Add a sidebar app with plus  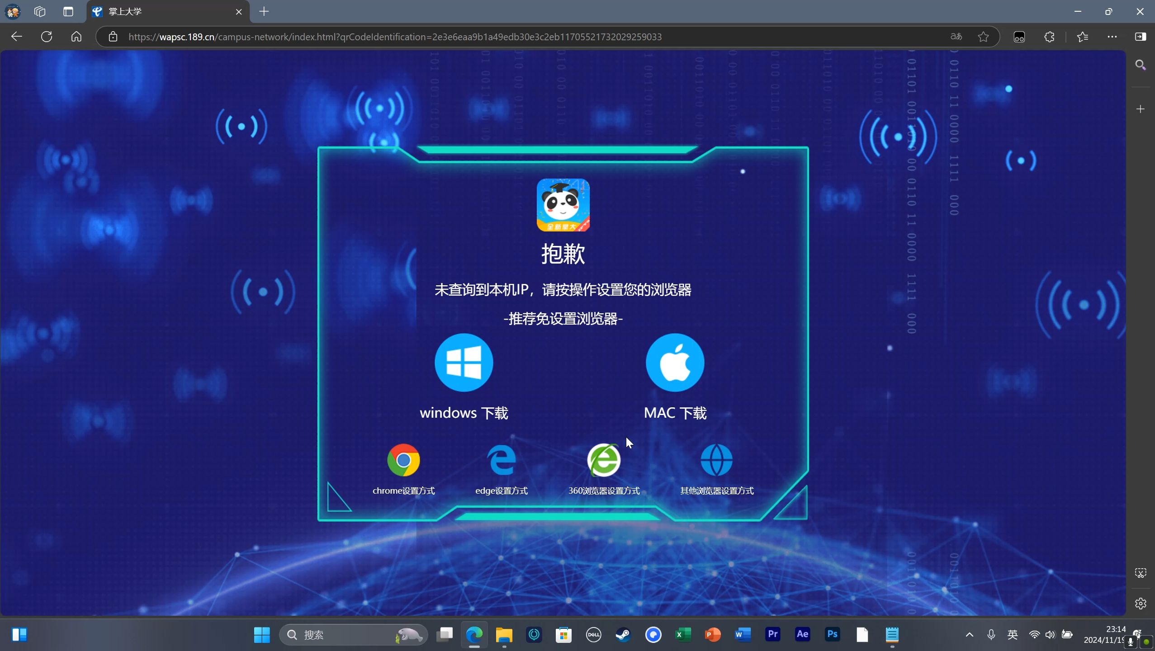pyautogui.click(x=1141, y=109)
